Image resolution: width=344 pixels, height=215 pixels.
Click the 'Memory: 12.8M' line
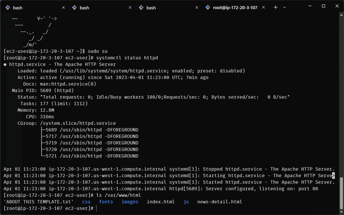point(36,110)
